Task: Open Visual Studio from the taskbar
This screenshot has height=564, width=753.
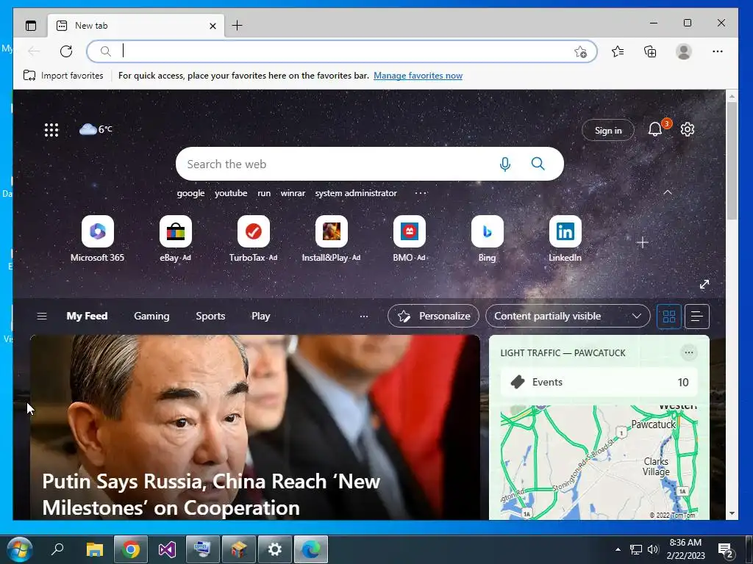Action: click(167, 549)
